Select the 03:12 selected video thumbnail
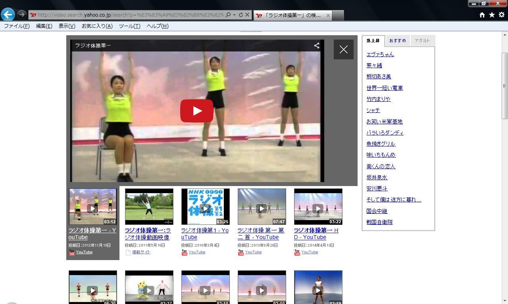Viewport: 508px width, 304px height. 93,207
